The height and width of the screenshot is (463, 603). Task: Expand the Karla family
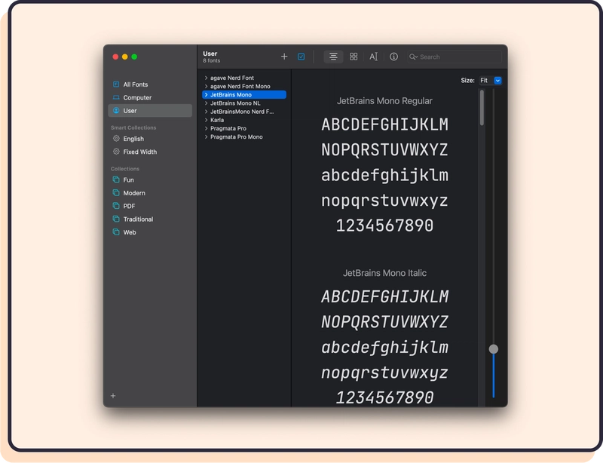tap(206, 120)
